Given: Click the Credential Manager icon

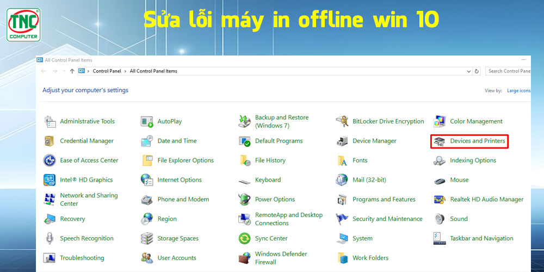Looking at the screenshot, I should [50, 141].
